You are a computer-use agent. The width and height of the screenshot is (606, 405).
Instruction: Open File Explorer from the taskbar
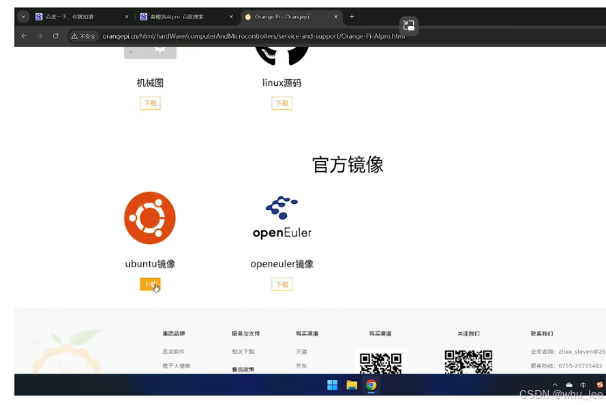pyautogui.click(x=352, y=385)
